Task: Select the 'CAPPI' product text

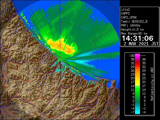Action: pos(125,13)
